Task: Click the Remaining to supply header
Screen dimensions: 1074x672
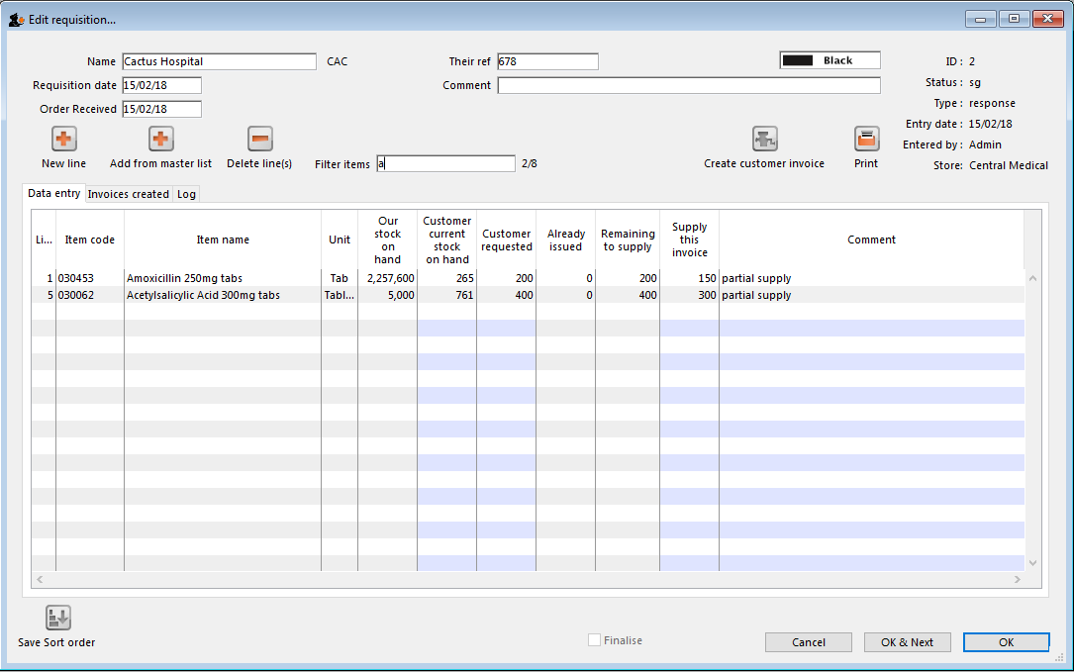Action: tap(628, 240)
